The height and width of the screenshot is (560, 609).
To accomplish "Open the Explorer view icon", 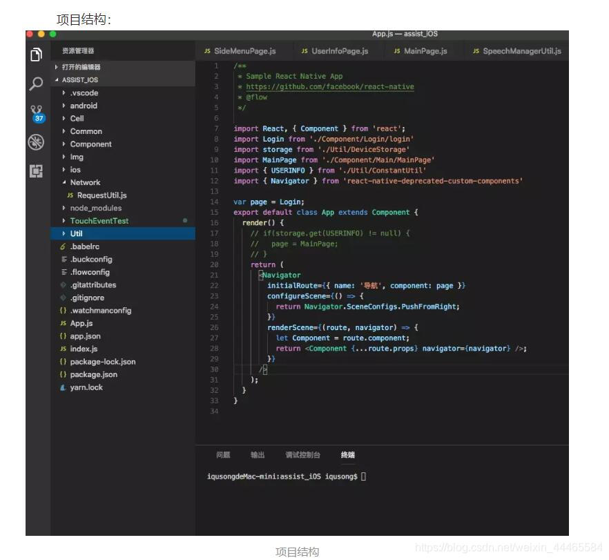I will point(36,55).
